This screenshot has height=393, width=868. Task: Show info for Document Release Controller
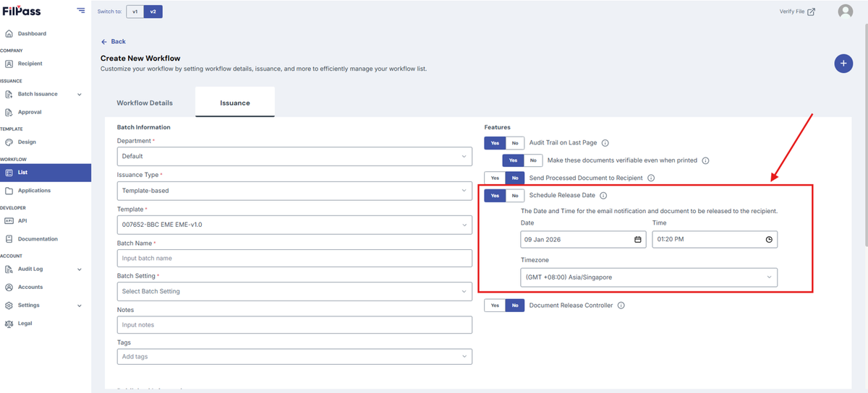click(x=621, y=306)
